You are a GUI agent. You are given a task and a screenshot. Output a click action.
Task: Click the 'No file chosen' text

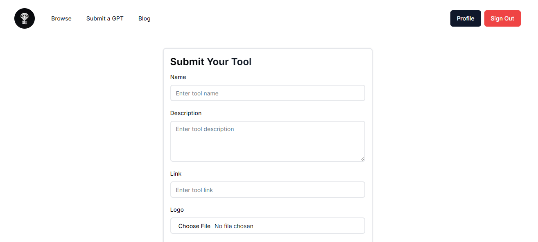(x=234, y=226)
